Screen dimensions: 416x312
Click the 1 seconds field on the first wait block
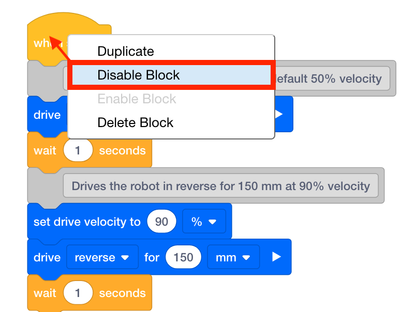pos(78,150)
